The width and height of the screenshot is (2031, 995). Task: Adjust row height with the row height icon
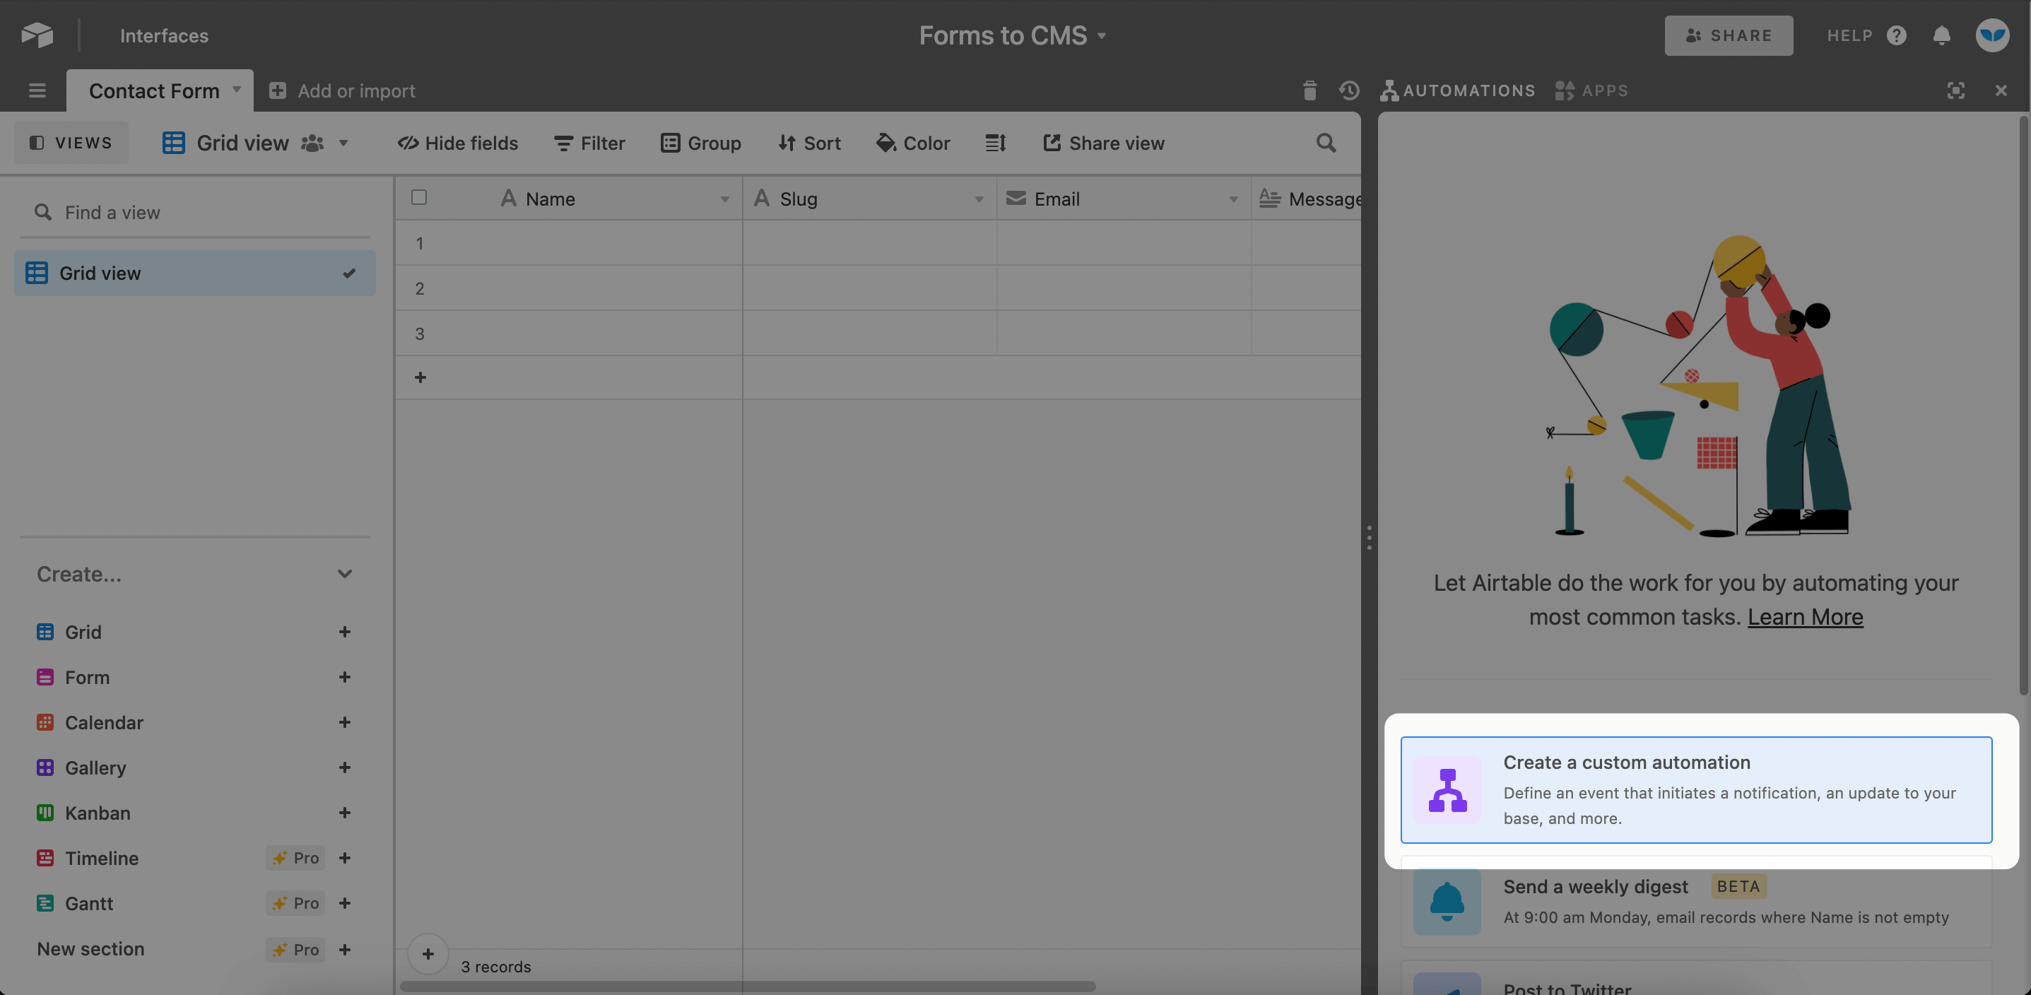pyautogui.click(x=995, y=143)
